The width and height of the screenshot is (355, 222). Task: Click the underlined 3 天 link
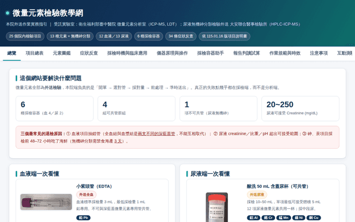coord(118,142)
